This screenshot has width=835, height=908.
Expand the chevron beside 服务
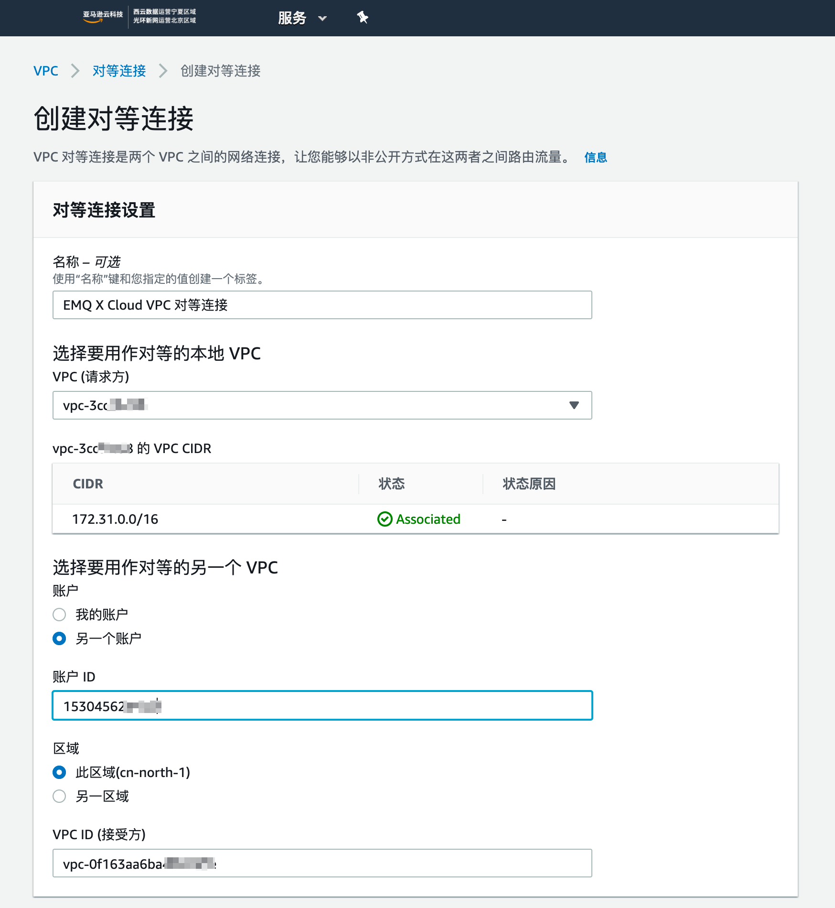click(x=322, y=19)
